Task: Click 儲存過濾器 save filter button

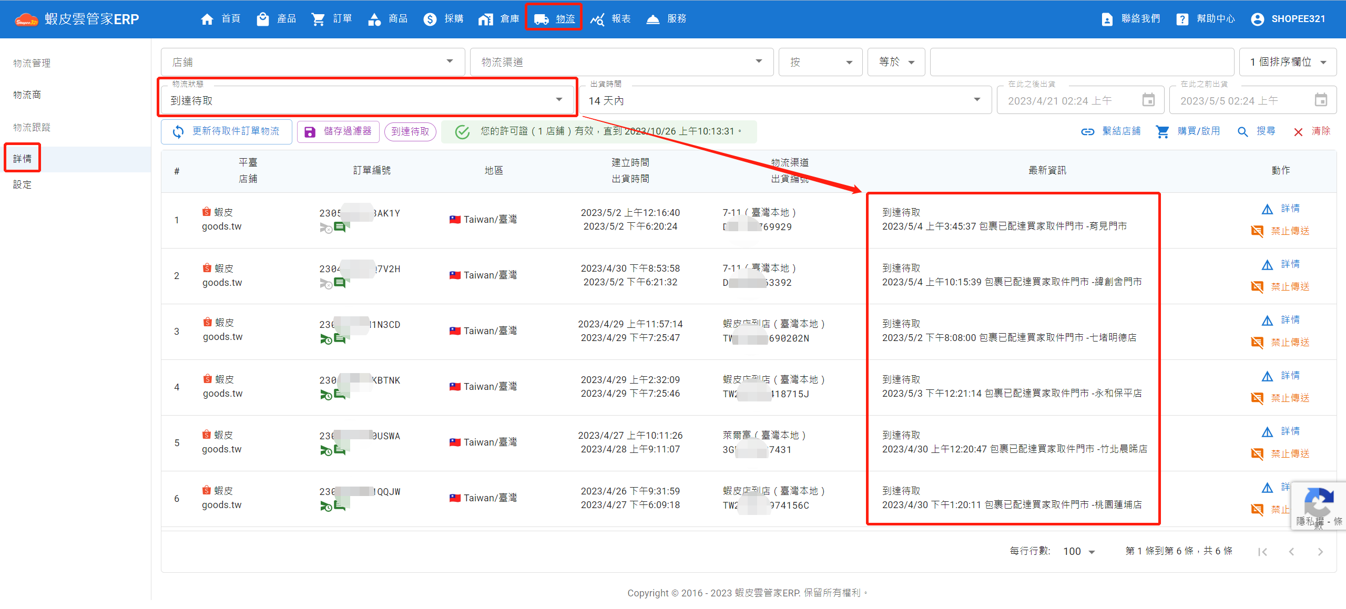Action: tap(338, 131)
